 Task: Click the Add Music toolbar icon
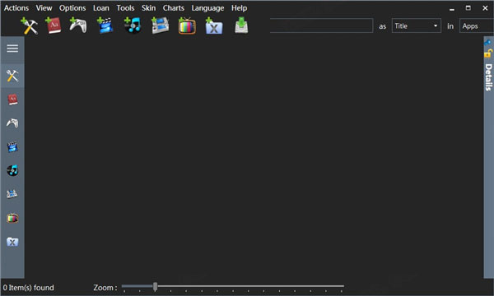click(x=133, y=25)
